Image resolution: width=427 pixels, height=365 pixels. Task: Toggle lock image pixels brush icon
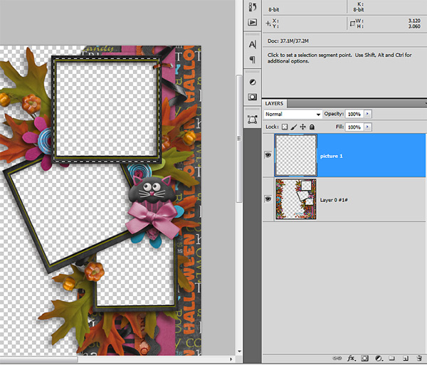pos(293,127)
